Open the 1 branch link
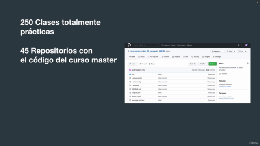260x146 pixels. (x=143, y=64)
